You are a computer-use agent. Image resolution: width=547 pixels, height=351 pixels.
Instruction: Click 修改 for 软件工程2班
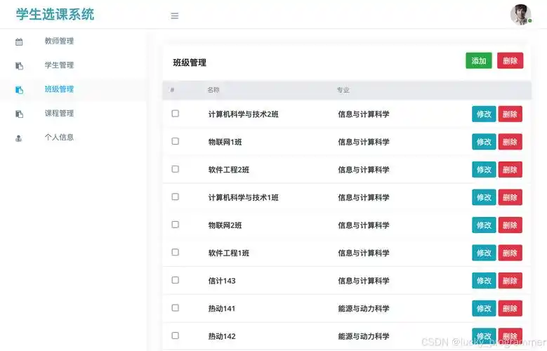tap(484, 170)
